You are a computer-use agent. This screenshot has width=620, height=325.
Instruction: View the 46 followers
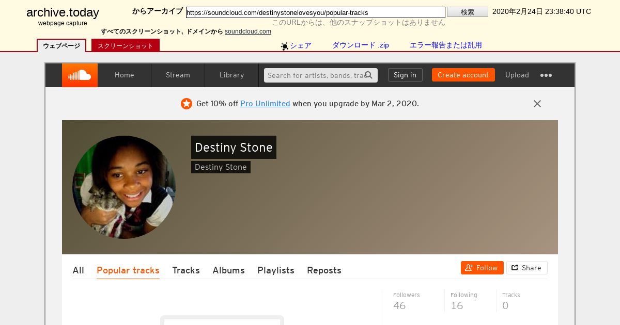407,301
